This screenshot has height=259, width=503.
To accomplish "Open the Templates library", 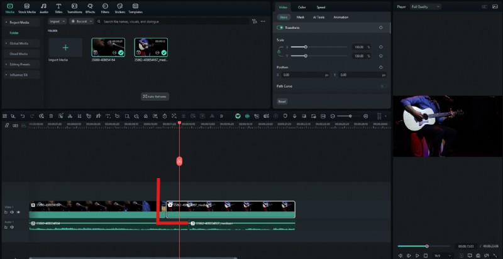I will tap(135, 8).
